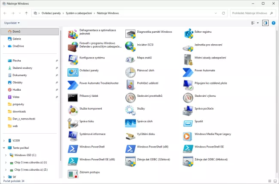Image resolution: width=279 pixels, height=184 pixels.
Task: Click the Prohledat Nástroje Windows search field
Action: click(253, 13)
